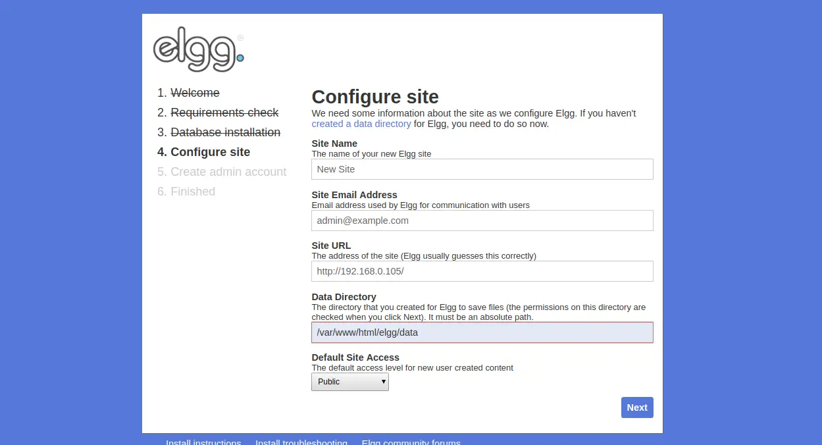Click 'The name of your new Elgg site' text

(371, 153)
